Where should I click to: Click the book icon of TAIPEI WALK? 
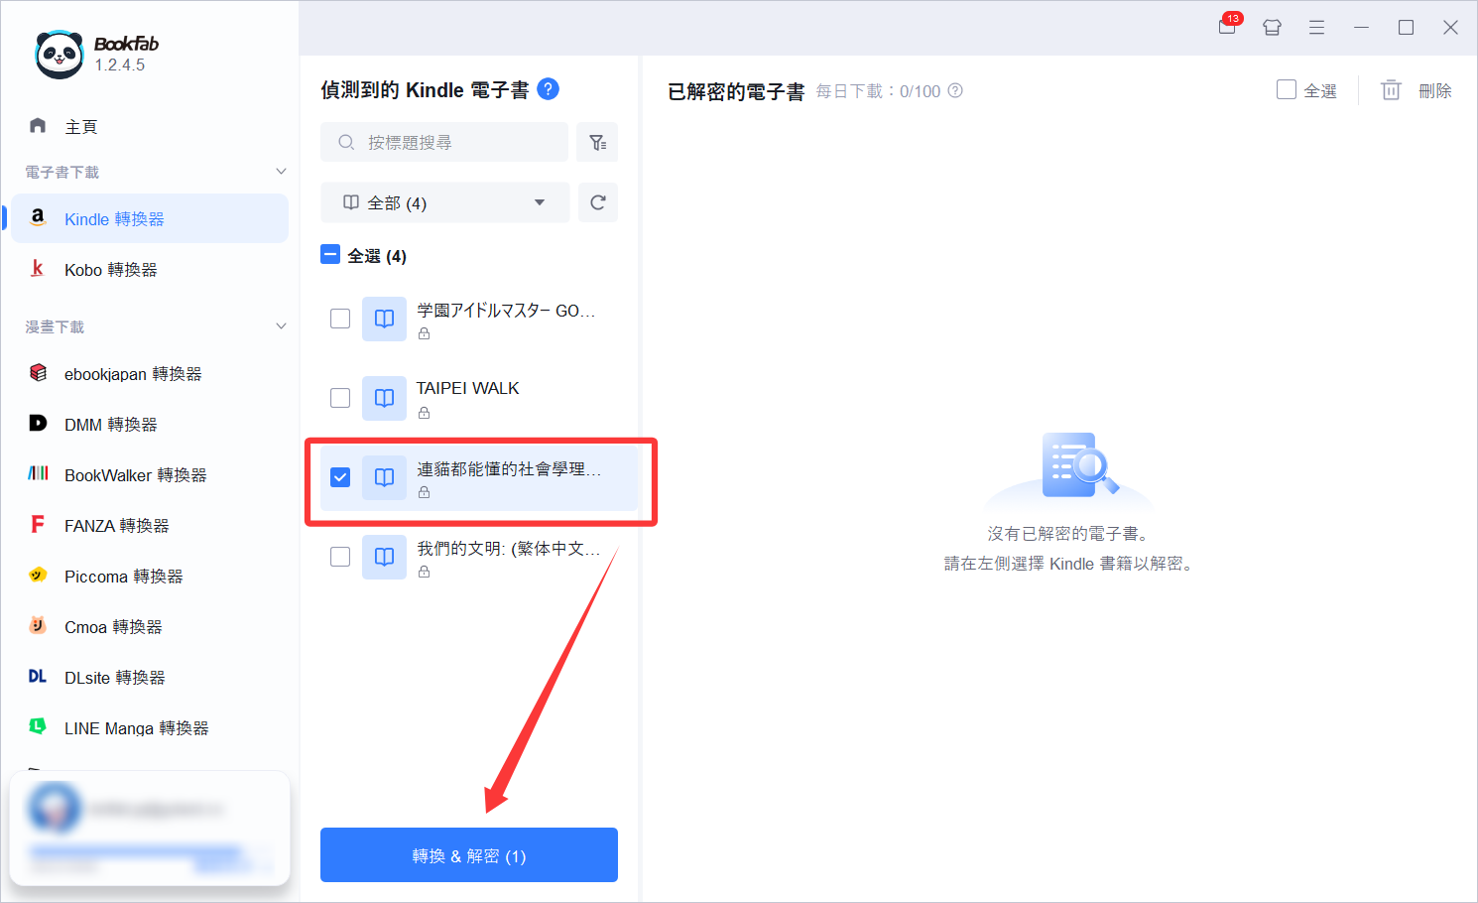coord(384,398)
